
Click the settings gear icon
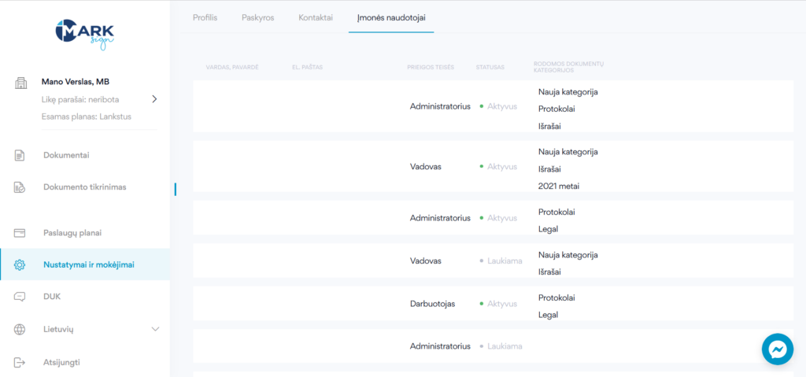(20, 265)
